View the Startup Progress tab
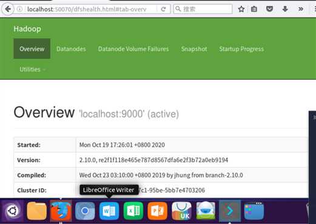The width and height of the screenshot is (316, 224). click(241, 49)
